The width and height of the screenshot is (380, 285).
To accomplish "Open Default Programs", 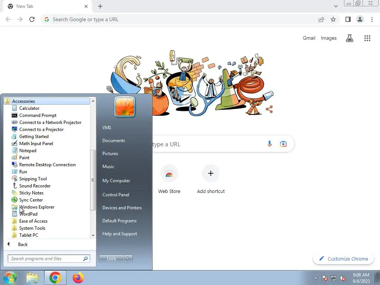I will (x=119, y=221).
